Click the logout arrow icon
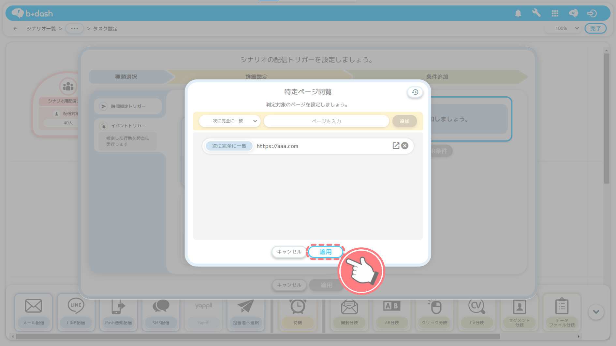 592,13
